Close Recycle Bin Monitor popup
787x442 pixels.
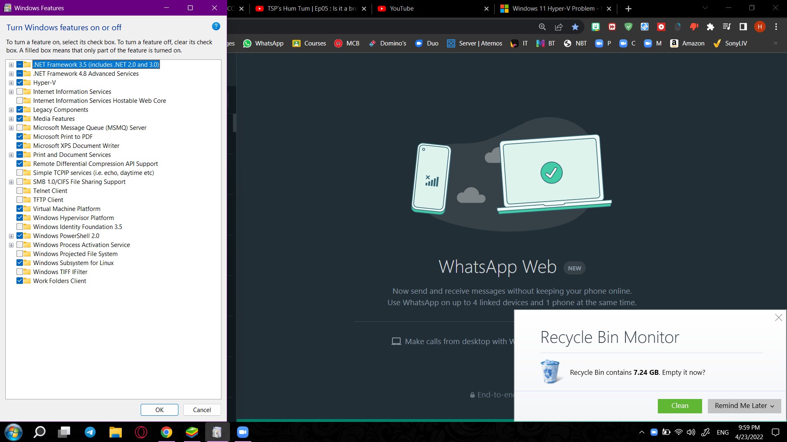click(x=778, y=317)
